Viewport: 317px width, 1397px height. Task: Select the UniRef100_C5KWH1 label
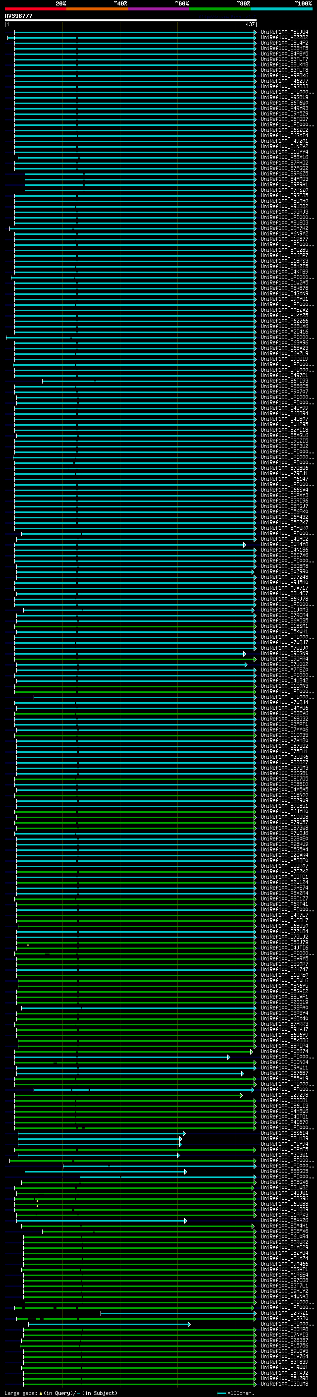pyautogui.click(x=284, y=632)
